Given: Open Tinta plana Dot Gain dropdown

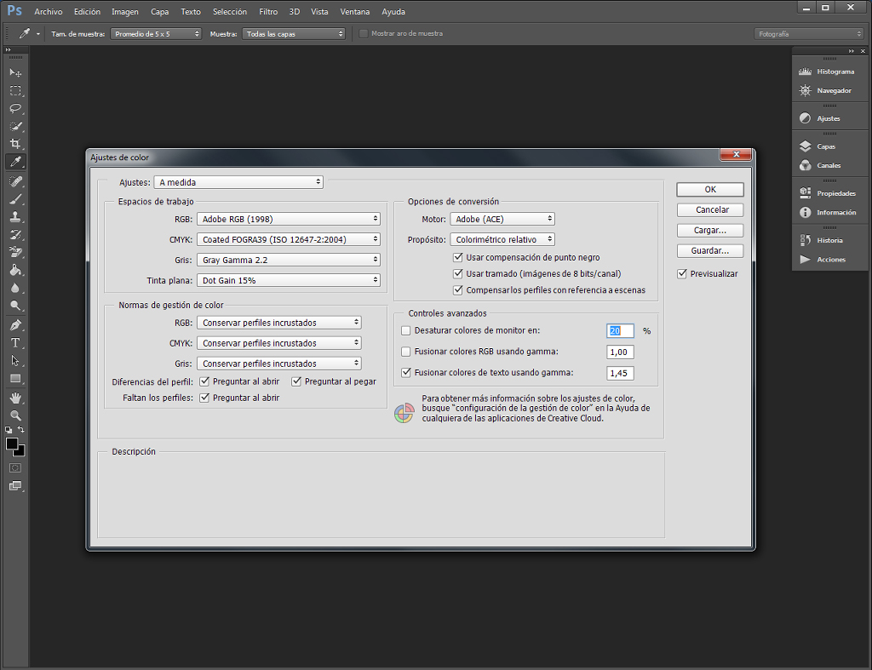Looking at the screenshot, I should coord(289,280).
